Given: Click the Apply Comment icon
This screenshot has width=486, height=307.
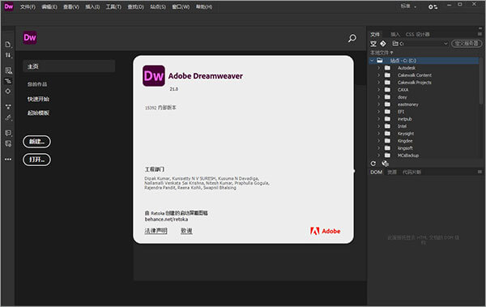Looking at the screenshot, I should click(8, 133).
